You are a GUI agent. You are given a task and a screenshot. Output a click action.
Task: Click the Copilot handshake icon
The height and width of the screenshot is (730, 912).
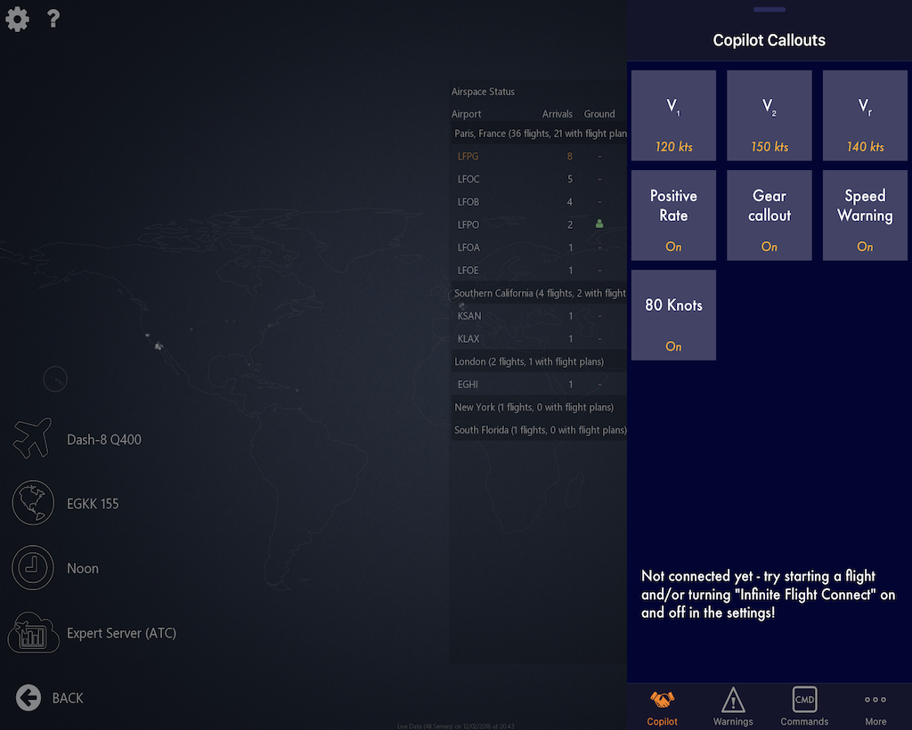[x=662, y=699]
